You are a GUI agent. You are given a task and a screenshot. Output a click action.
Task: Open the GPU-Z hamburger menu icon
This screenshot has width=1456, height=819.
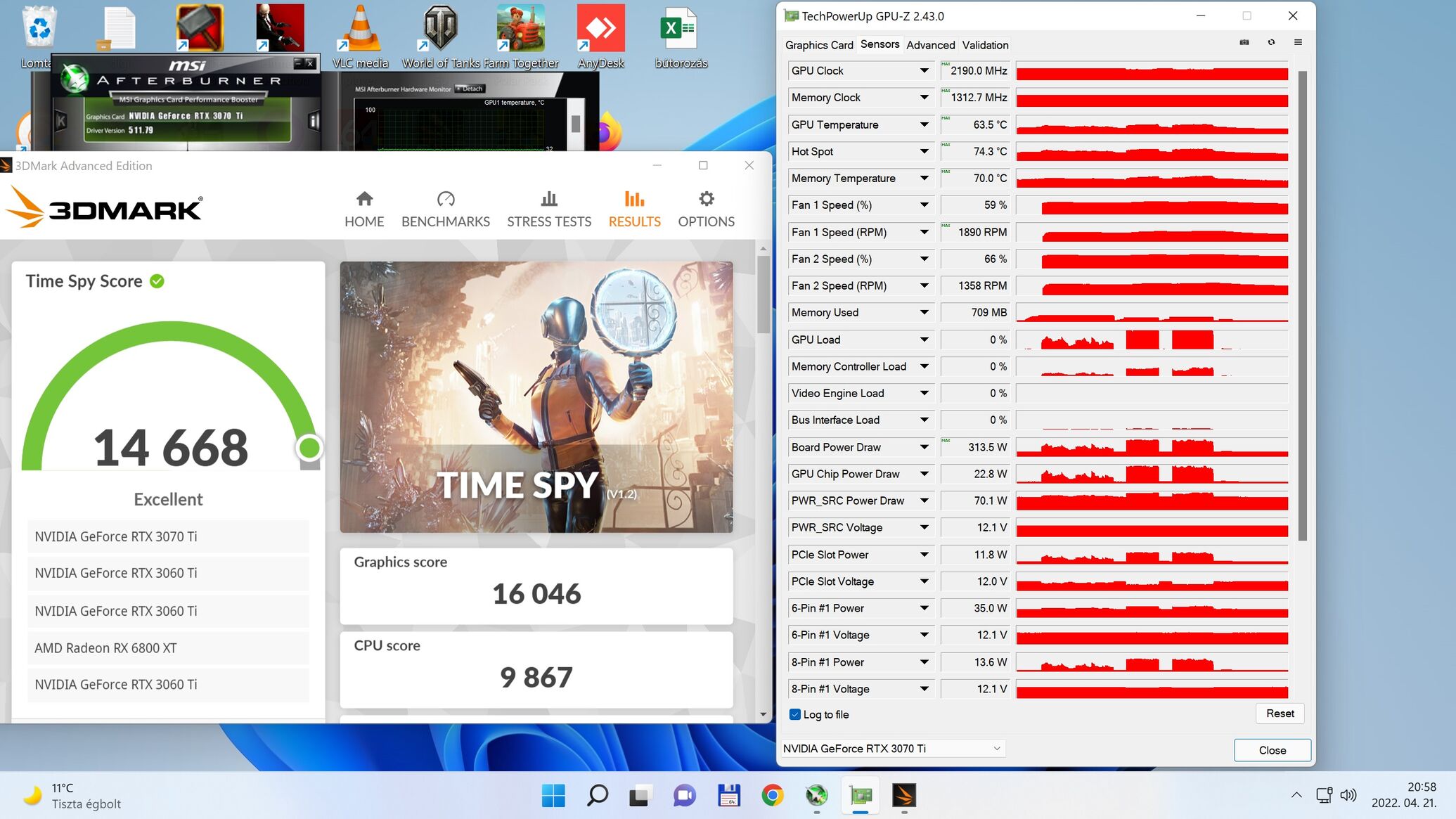(x=1298, y=42)
